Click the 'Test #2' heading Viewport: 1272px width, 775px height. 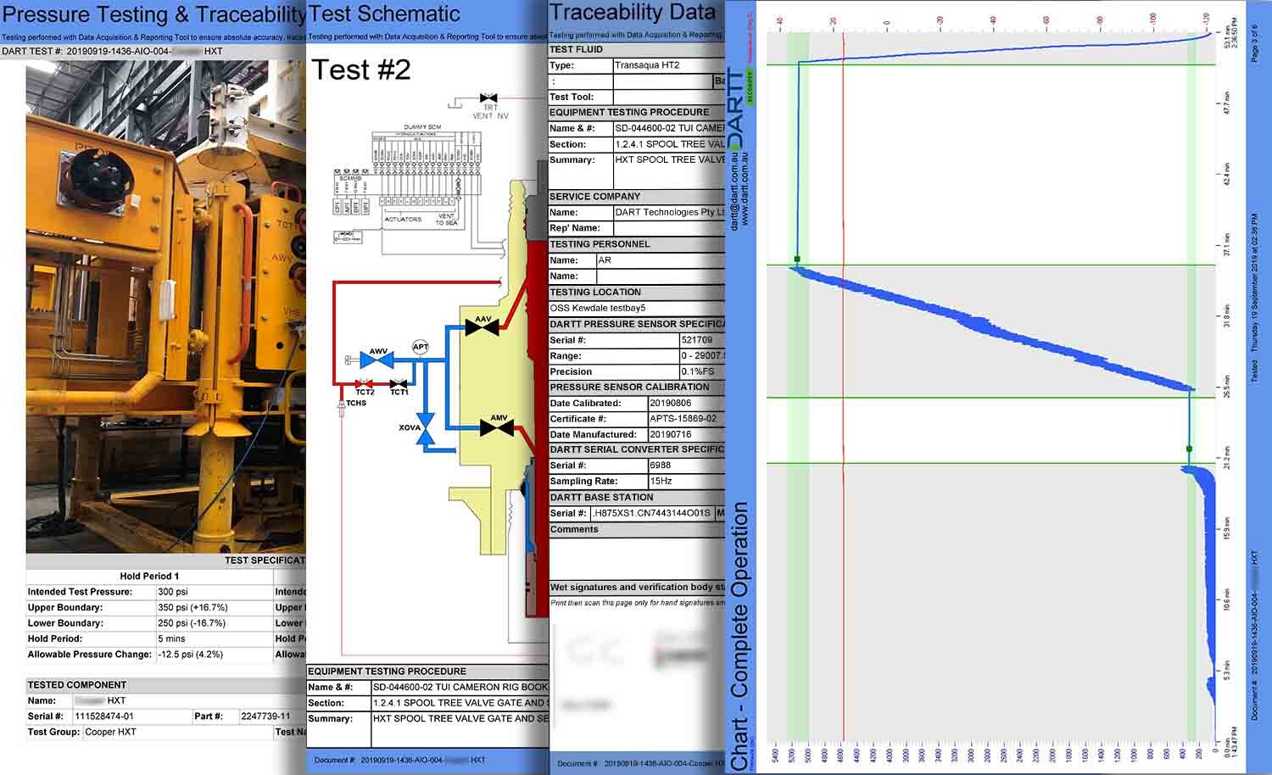point(361,70)
